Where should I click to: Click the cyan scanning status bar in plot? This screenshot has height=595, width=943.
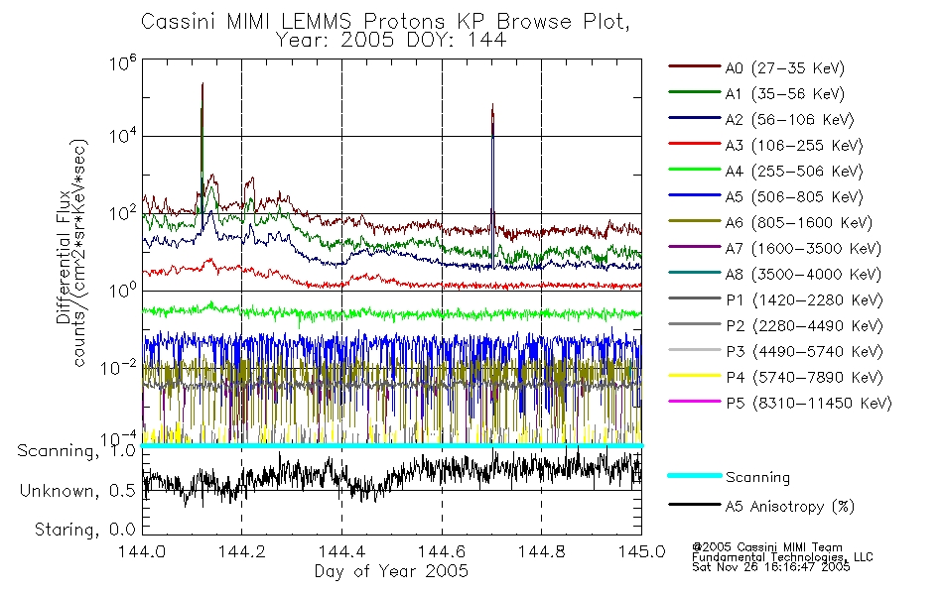(392, 446)
